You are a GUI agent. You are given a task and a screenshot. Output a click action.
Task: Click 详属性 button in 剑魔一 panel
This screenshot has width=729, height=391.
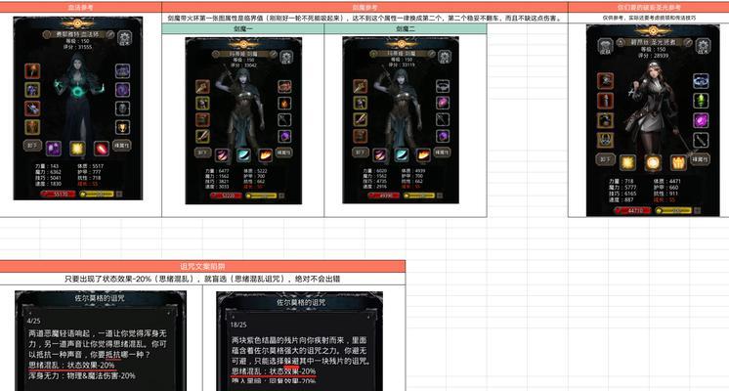tap(284, 152)
